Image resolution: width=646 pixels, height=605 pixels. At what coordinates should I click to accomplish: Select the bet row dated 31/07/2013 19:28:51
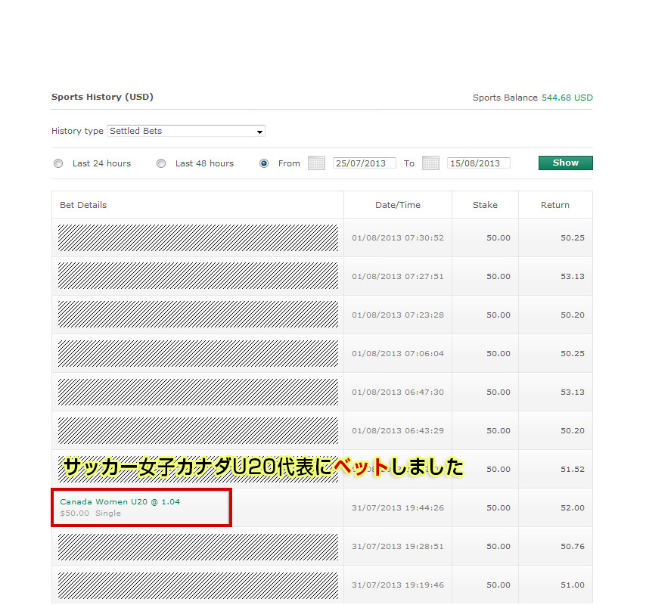(x=397, y=547)
